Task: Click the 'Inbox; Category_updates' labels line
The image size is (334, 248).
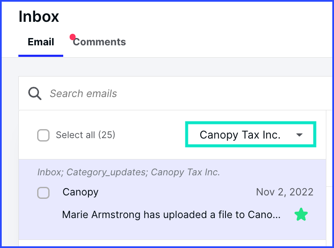Action: click(x=128, y=172)
